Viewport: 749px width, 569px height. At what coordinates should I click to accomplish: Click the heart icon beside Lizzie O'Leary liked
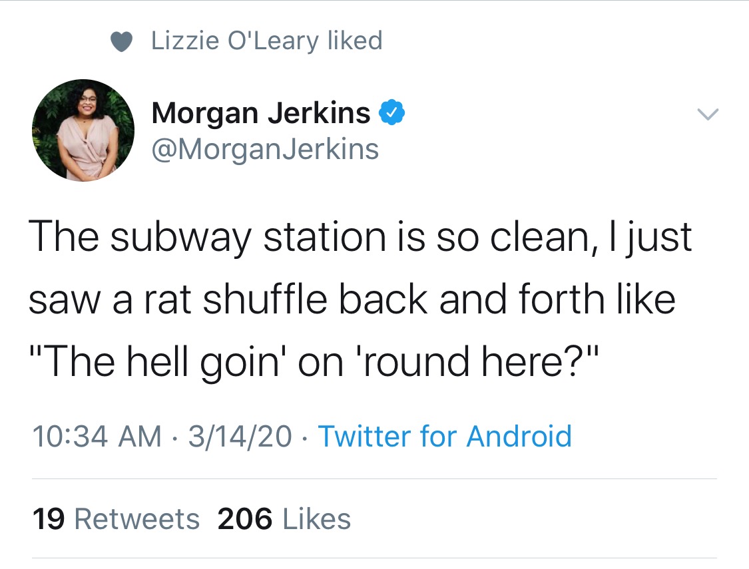tap(121, 41)
